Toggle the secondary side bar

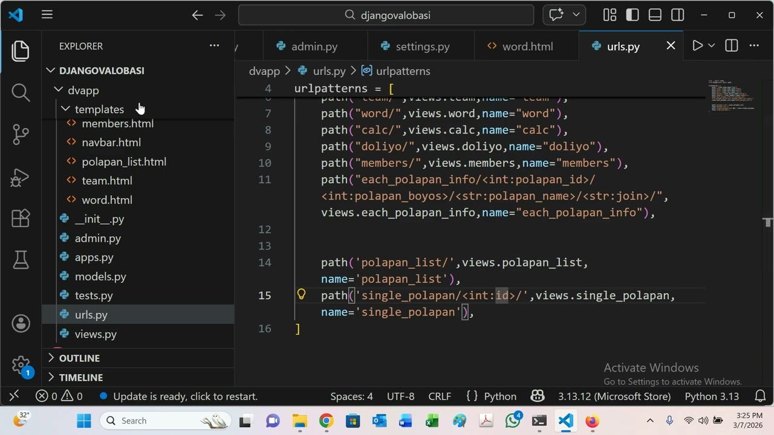(678, 15)
